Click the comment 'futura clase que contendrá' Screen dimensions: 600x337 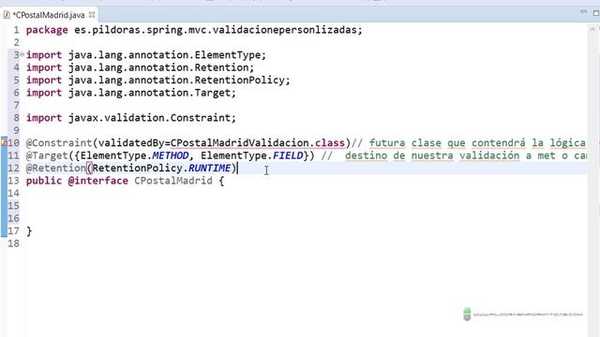pyautogui.click(x=447, y=143)
